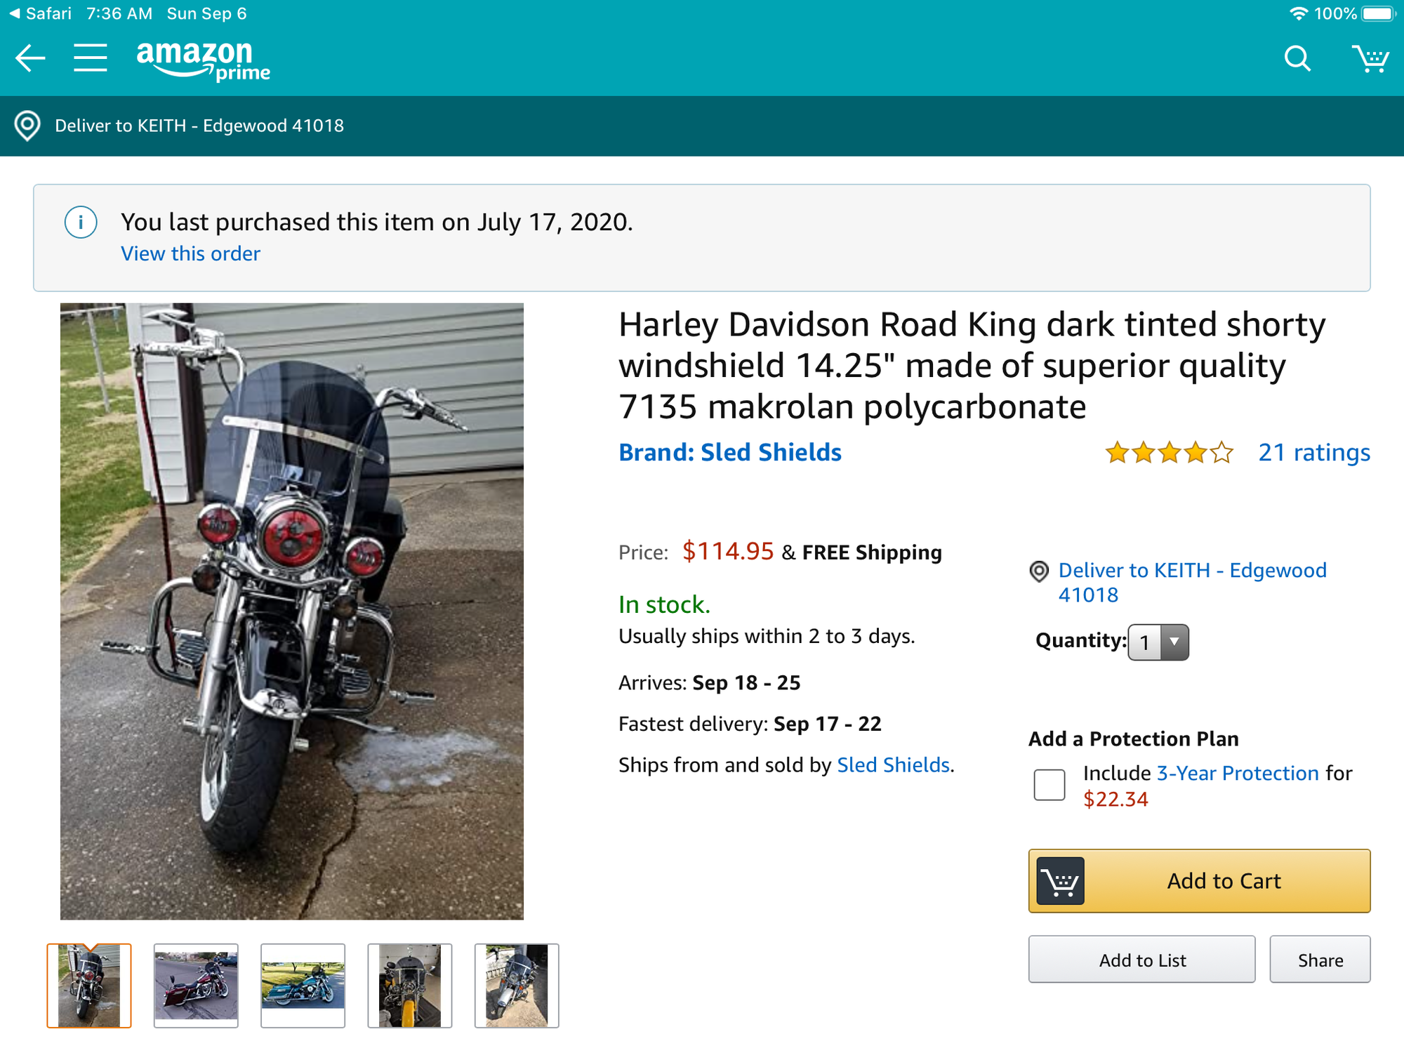Click the Add to List button
This screenshot has width=1404, height=1053.
[x=1141, y=960]
